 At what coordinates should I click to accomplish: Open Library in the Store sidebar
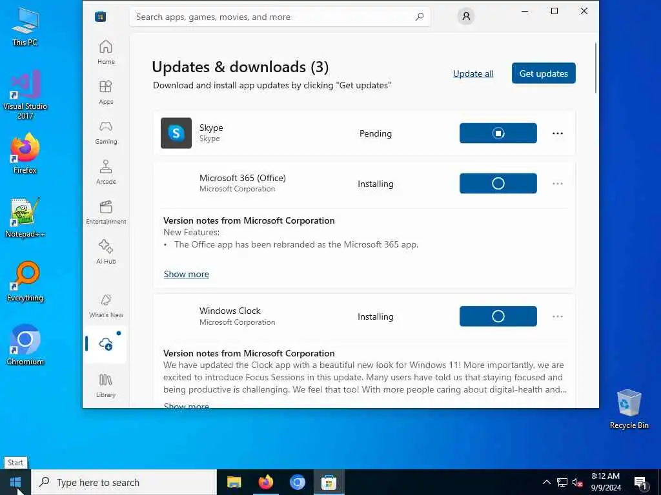click(x=106, y=385)
